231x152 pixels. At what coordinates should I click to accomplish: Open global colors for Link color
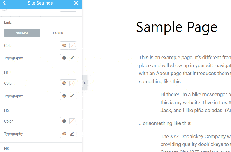[x=64, y=45]
